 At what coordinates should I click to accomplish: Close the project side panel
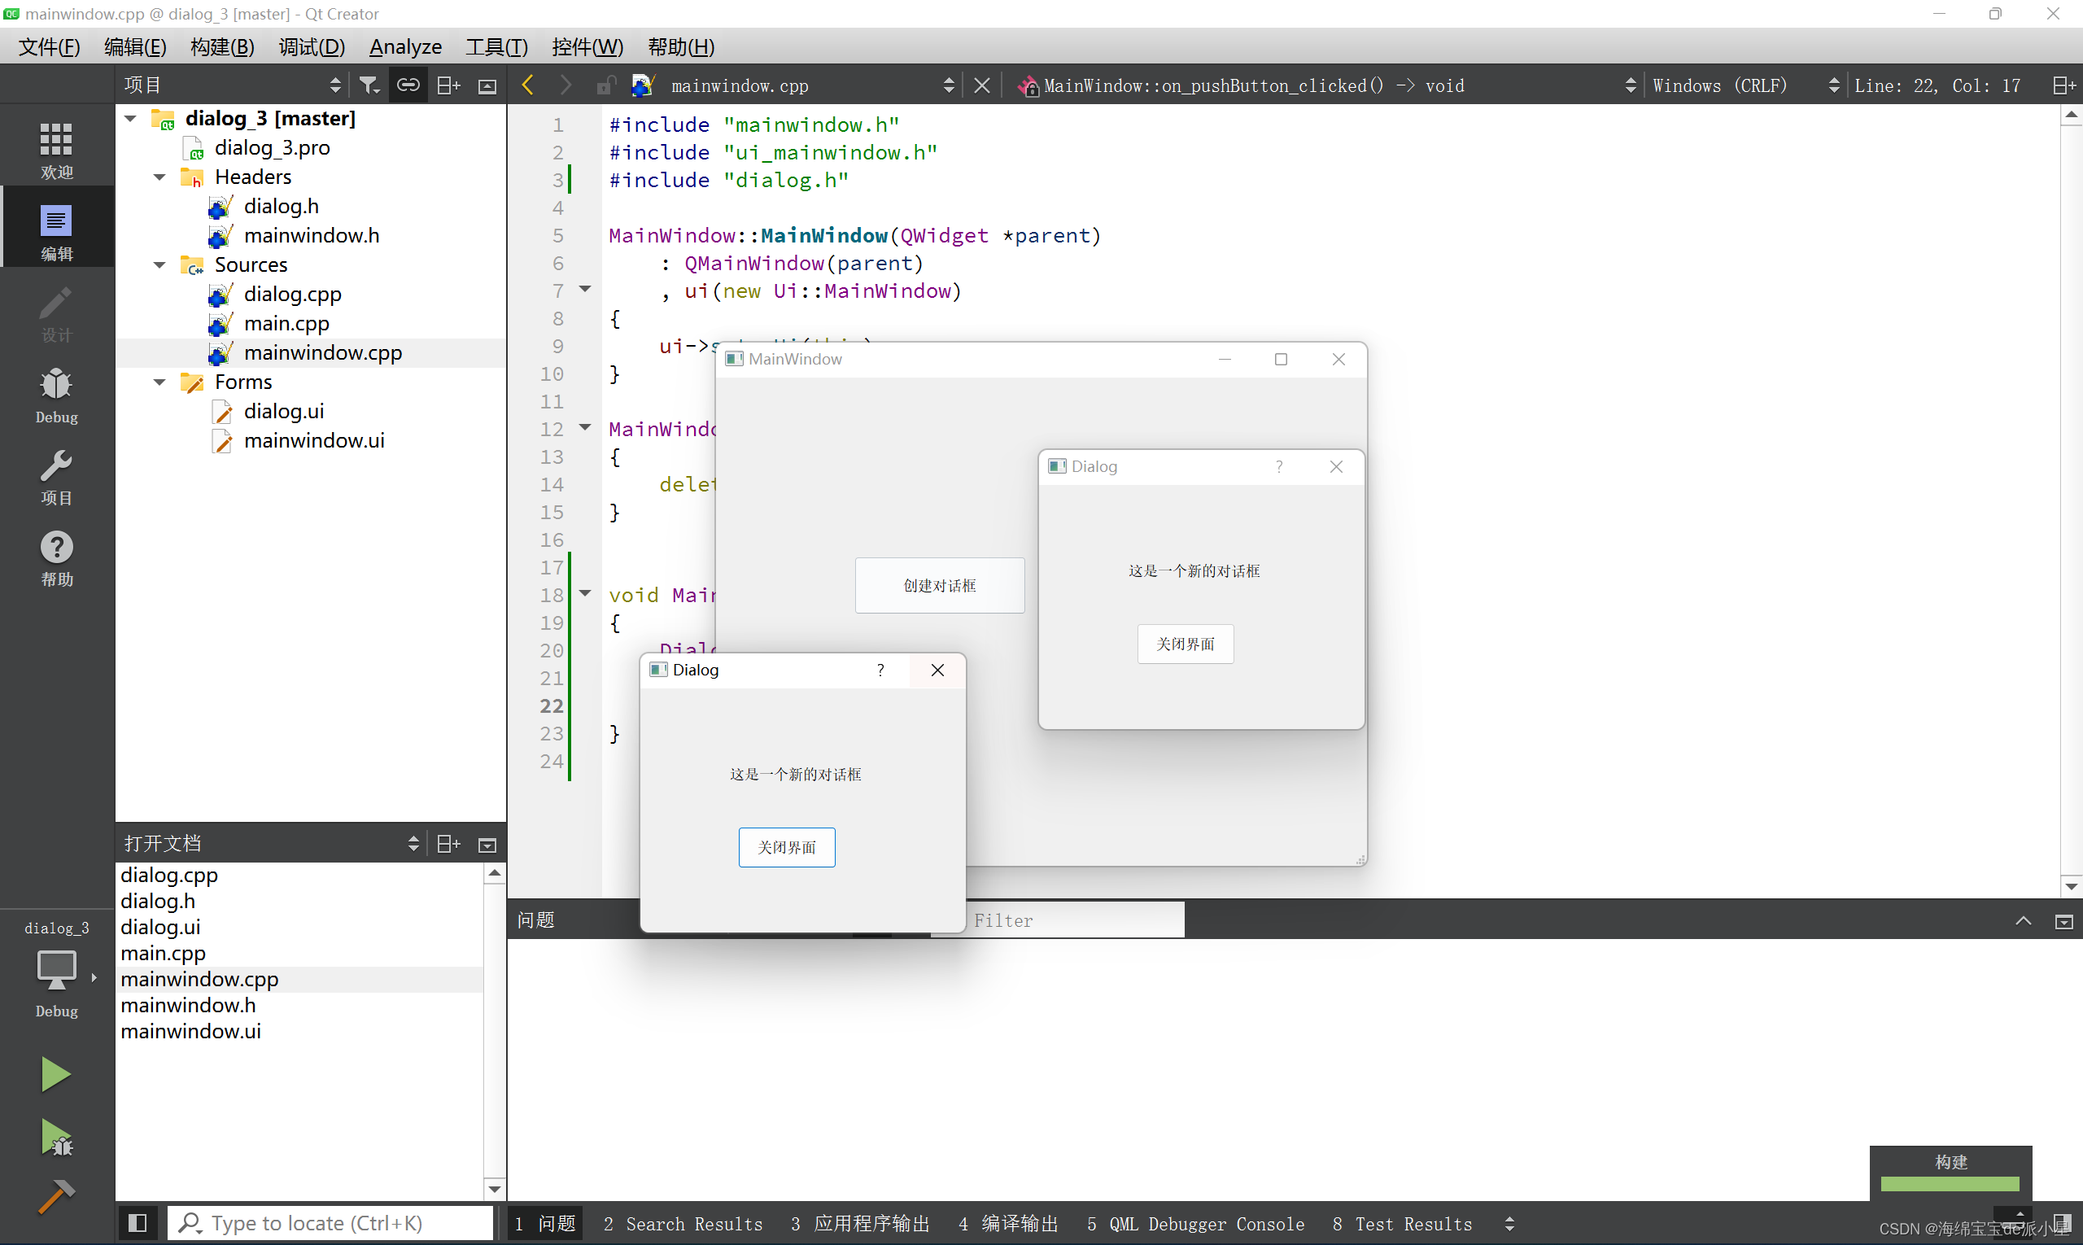click(487, 85)
